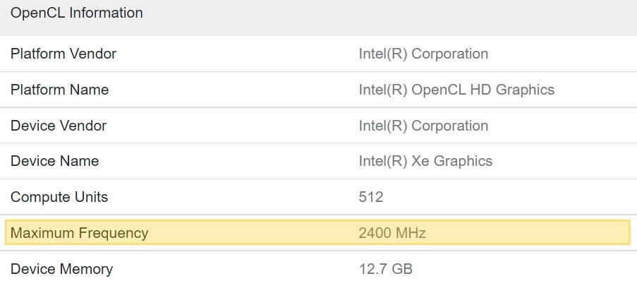Click the Compute Units table row

tap(319, 197)
